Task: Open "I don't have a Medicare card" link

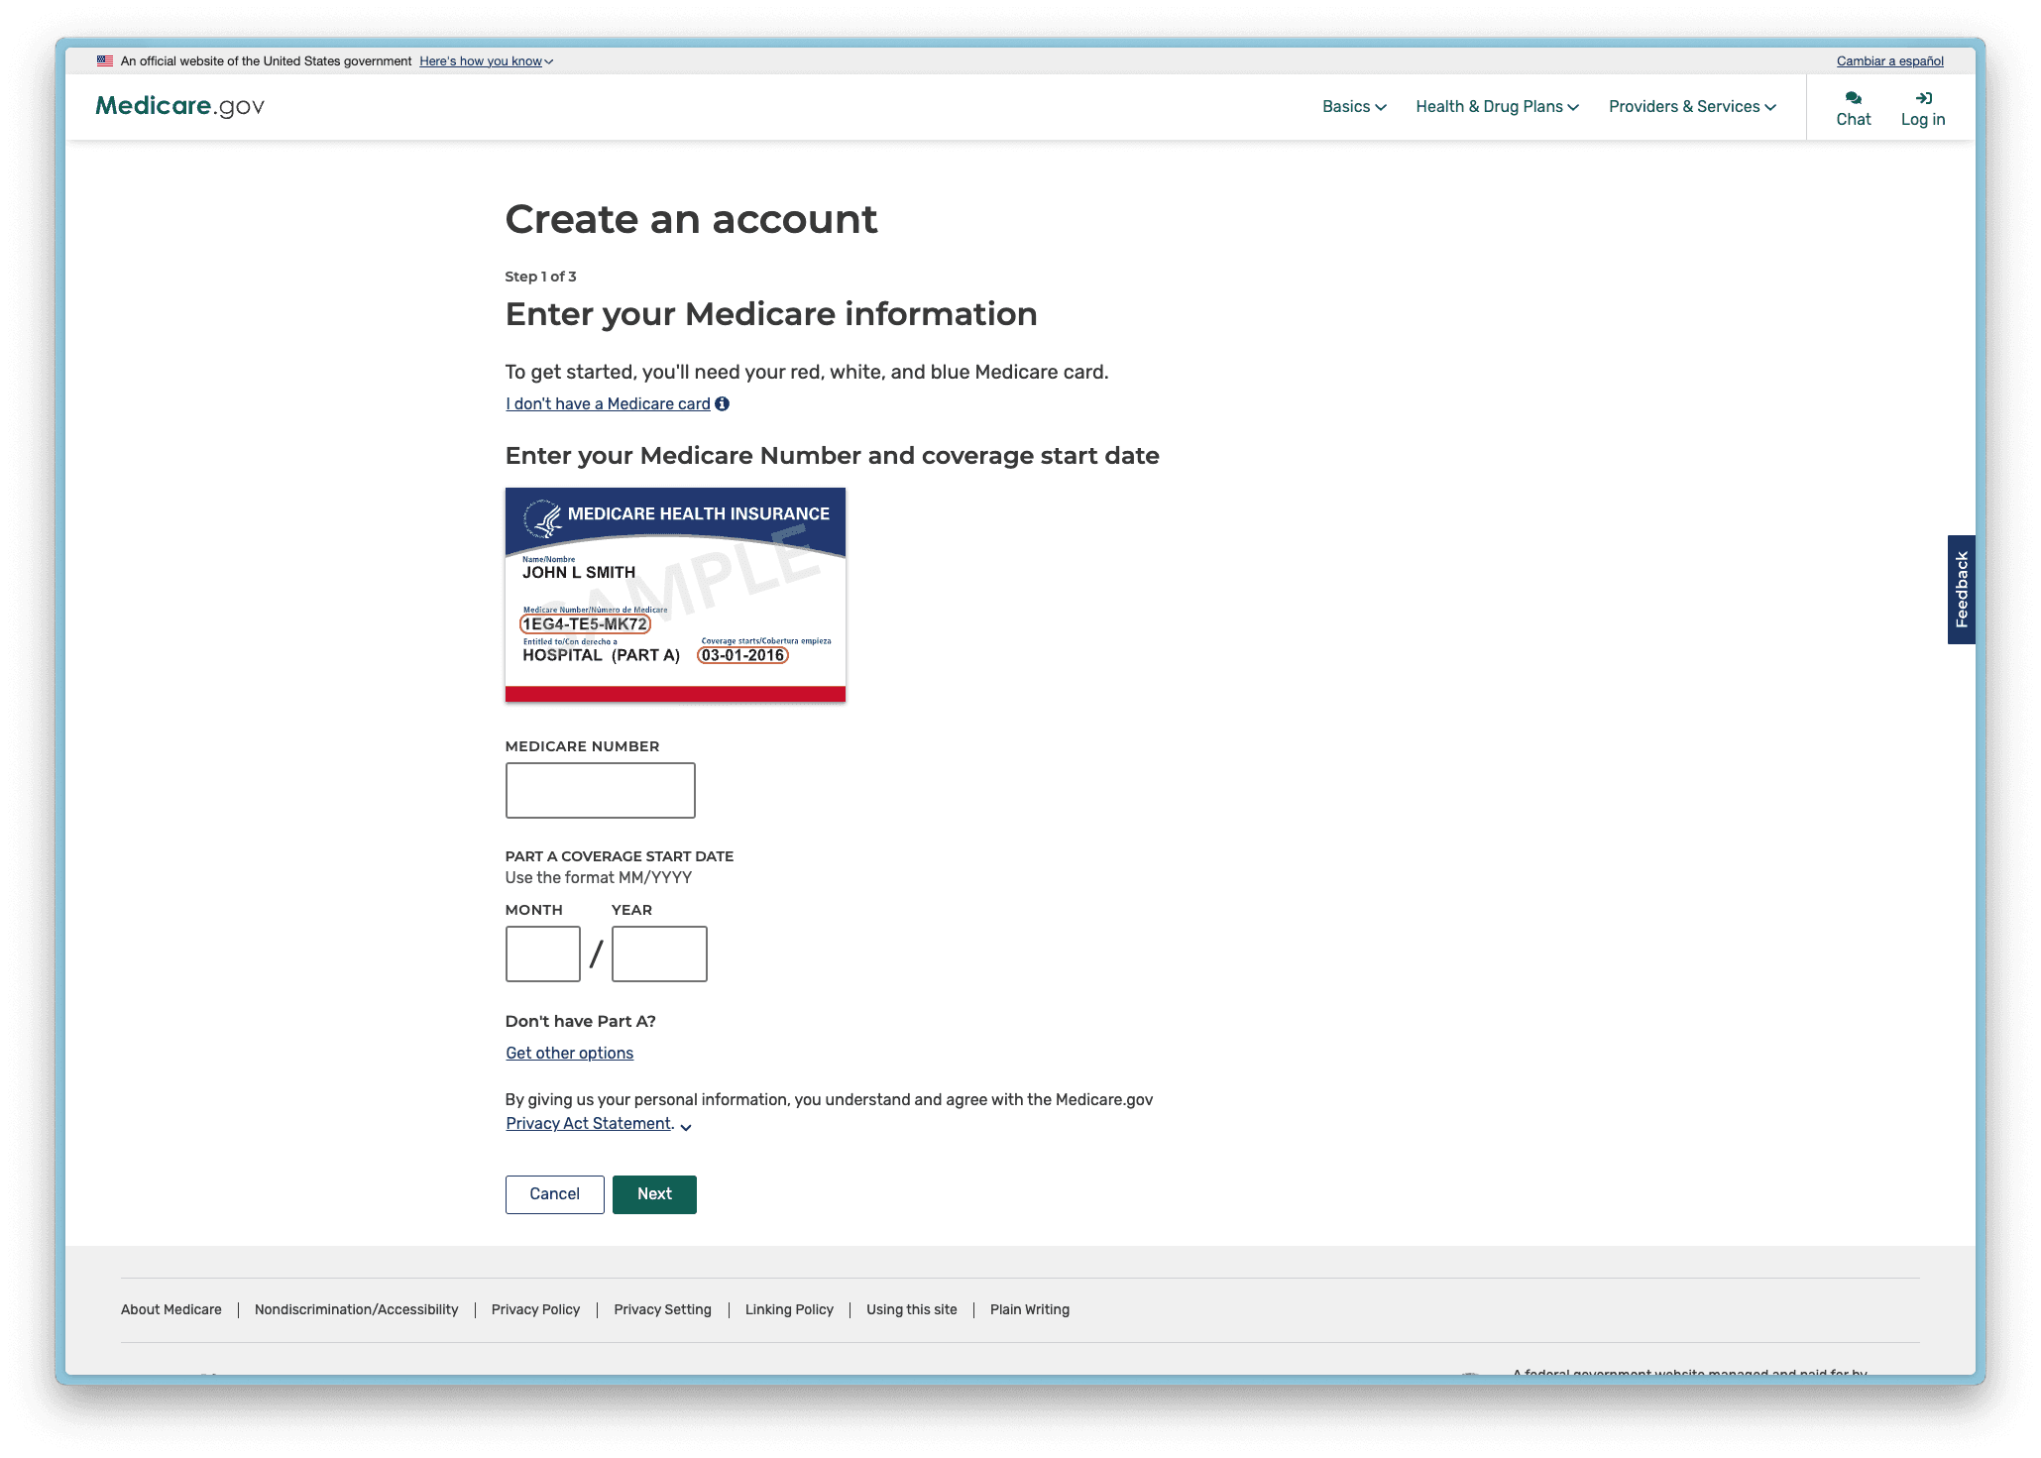Action: pos(608,403)
